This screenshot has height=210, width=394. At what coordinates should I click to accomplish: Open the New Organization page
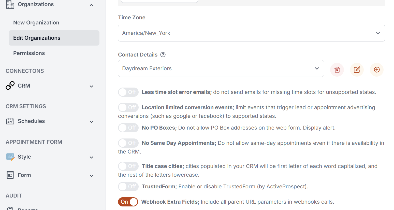pyautogui.click(x=36, y=22)
